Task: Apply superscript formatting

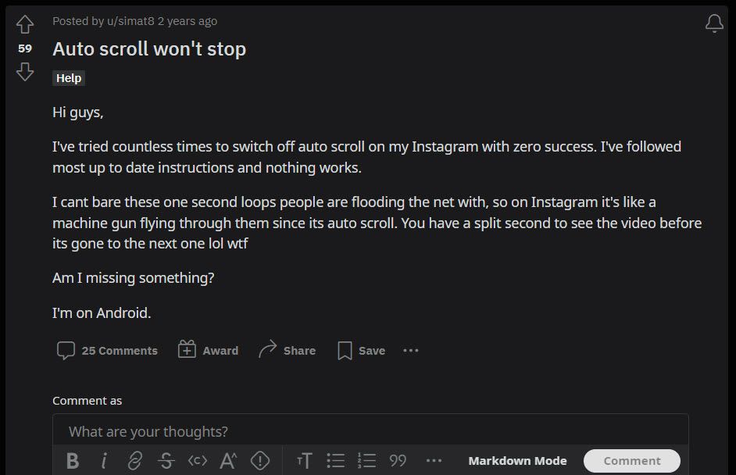Action: tap(227, 460)
